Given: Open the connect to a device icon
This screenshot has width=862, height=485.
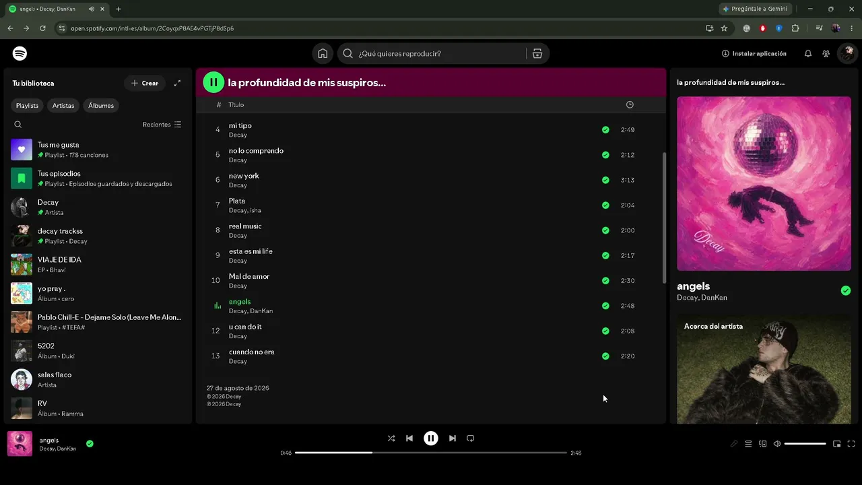Looking at the screenshot, I should click(763, 444).
